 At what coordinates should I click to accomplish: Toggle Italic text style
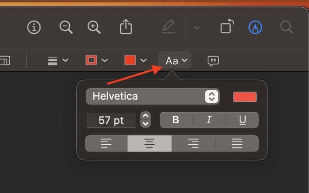tap(209, 120)
